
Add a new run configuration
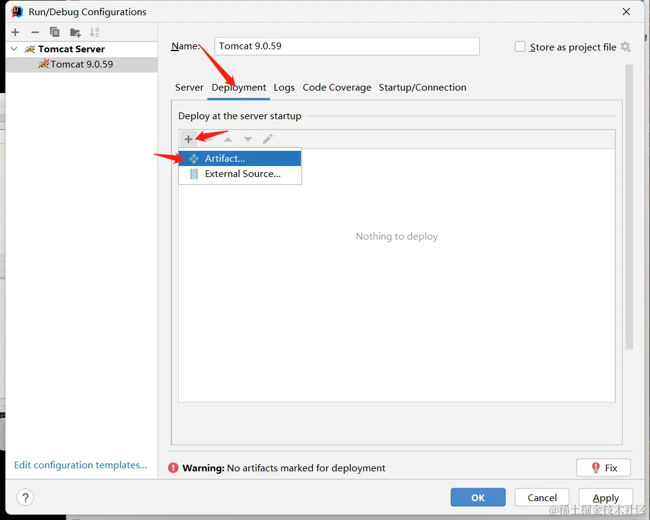pyautogui.click(x=15, y=32)
